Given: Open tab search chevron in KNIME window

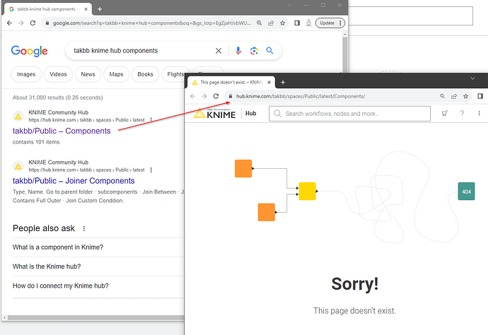Looking at the screenshot, I should (472, 78).
